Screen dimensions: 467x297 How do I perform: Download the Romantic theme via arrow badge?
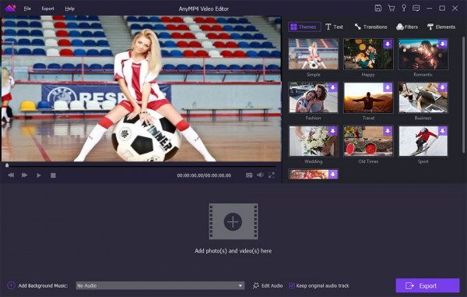(x=443, y=44)
